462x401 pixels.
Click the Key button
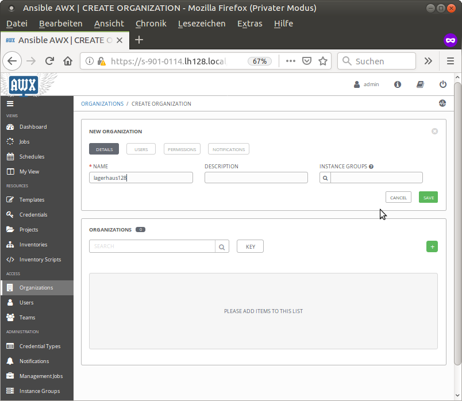pos(250,246)
